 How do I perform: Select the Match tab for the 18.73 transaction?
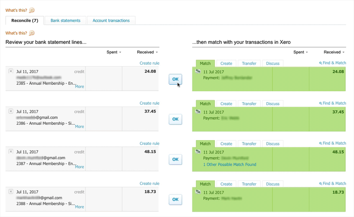[x=205, y=184]
